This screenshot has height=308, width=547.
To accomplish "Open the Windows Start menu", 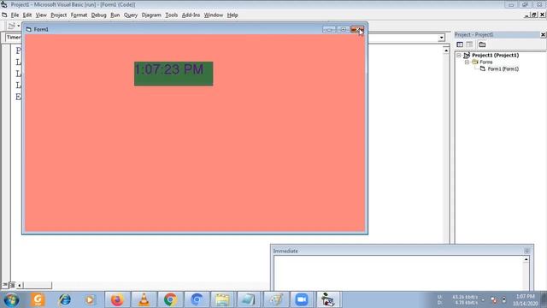I will [11, 299].
